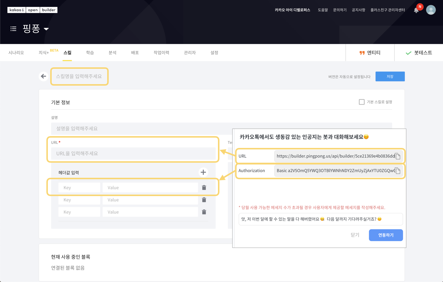Delete the first header Key row
Image resolution: width=443 pixels, height=282 pixels.
coord(204,188)
